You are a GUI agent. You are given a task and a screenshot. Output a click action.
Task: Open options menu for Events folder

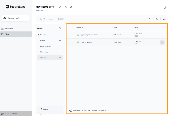pyautogui.click(x=60, y=41)
